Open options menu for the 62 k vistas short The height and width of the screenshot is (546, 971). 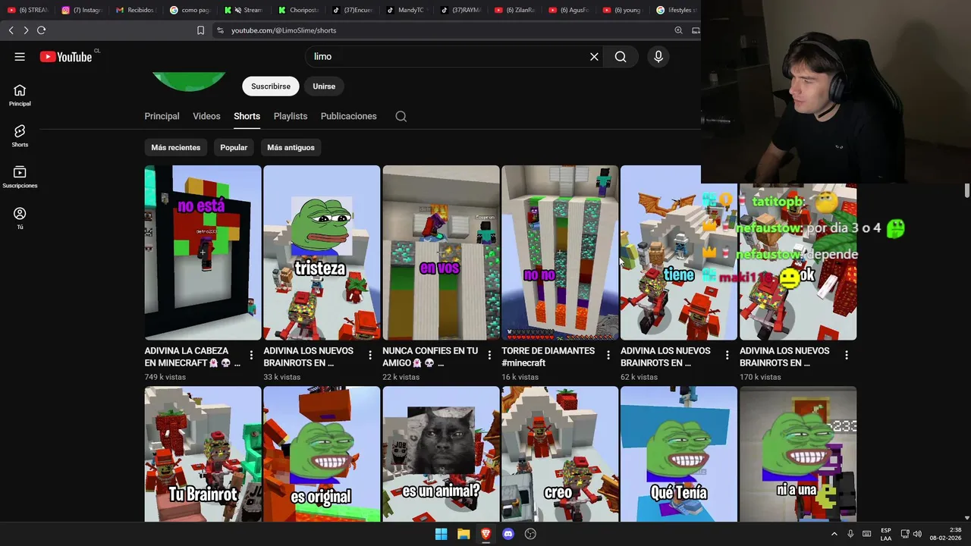727,355
